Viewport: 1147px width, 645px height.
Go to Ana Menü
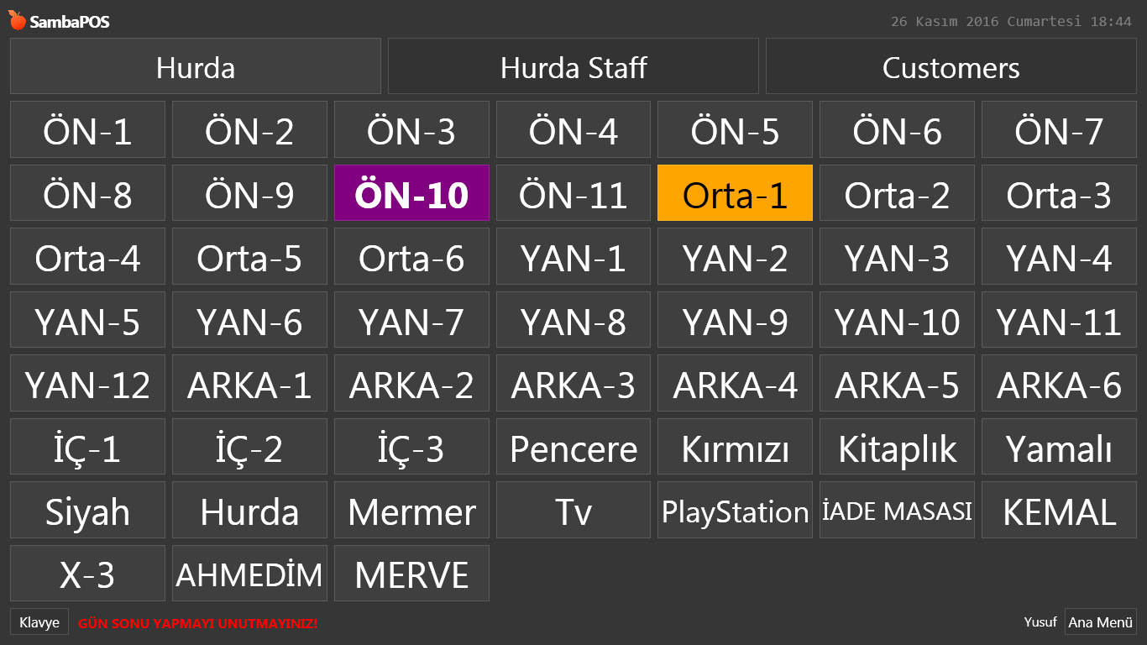(1100, 622)
